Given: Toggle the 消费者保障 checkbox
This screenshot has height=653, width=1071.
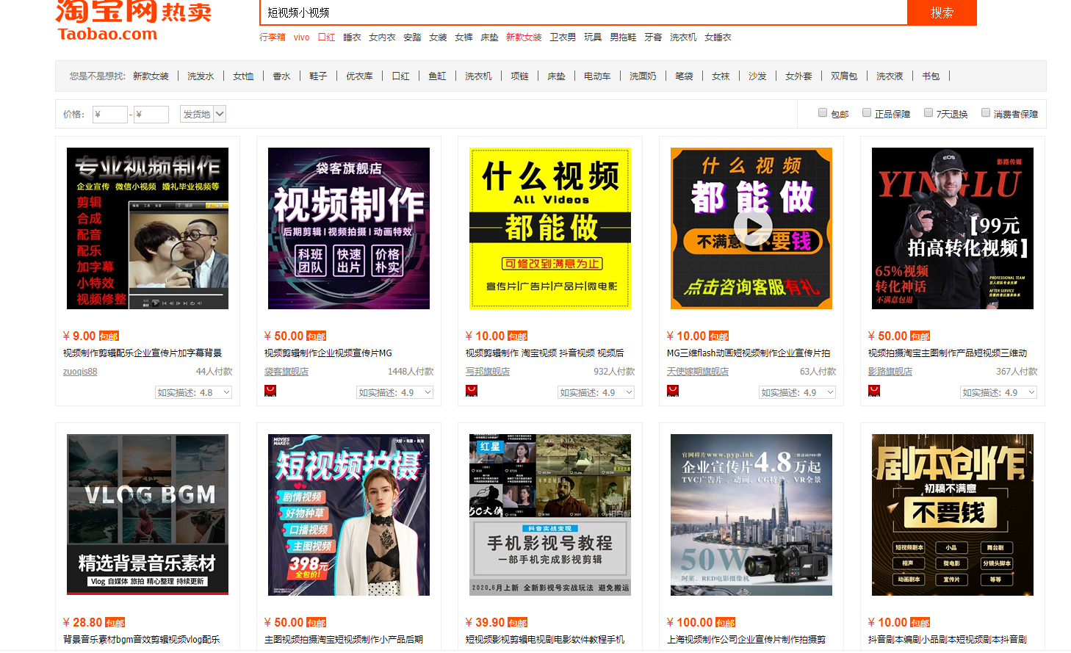Looking at the screenshot, I should click(986, 113).
